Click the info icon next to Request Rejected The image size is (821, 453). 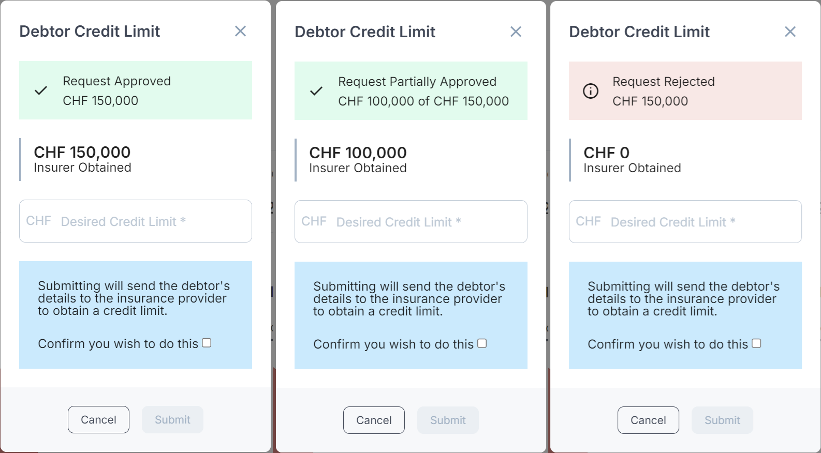591,91
